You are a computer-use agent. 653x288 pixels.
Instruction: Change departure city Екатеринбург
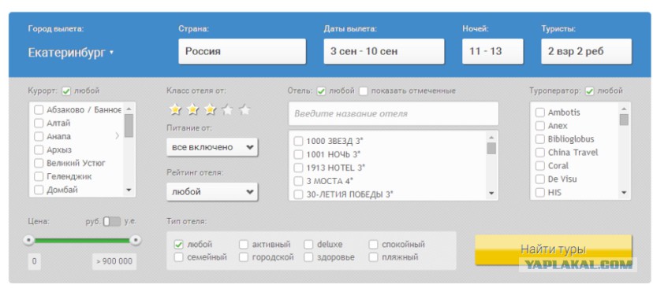pyautogui.click(x=71, y=53)
